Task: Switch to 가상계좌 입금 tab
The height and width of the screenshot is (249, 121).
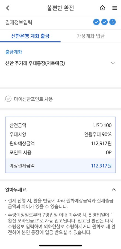Action: coord(91,36)
